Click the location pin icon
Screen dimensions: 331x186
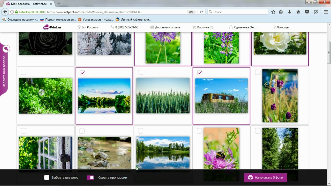click(x=79, y=27)
